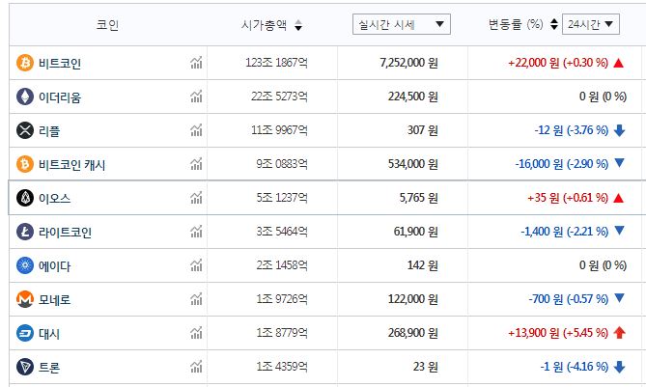Select the 이더리움 coin name
The width and height of the screenshot is (646, 387).
point(59,97)
